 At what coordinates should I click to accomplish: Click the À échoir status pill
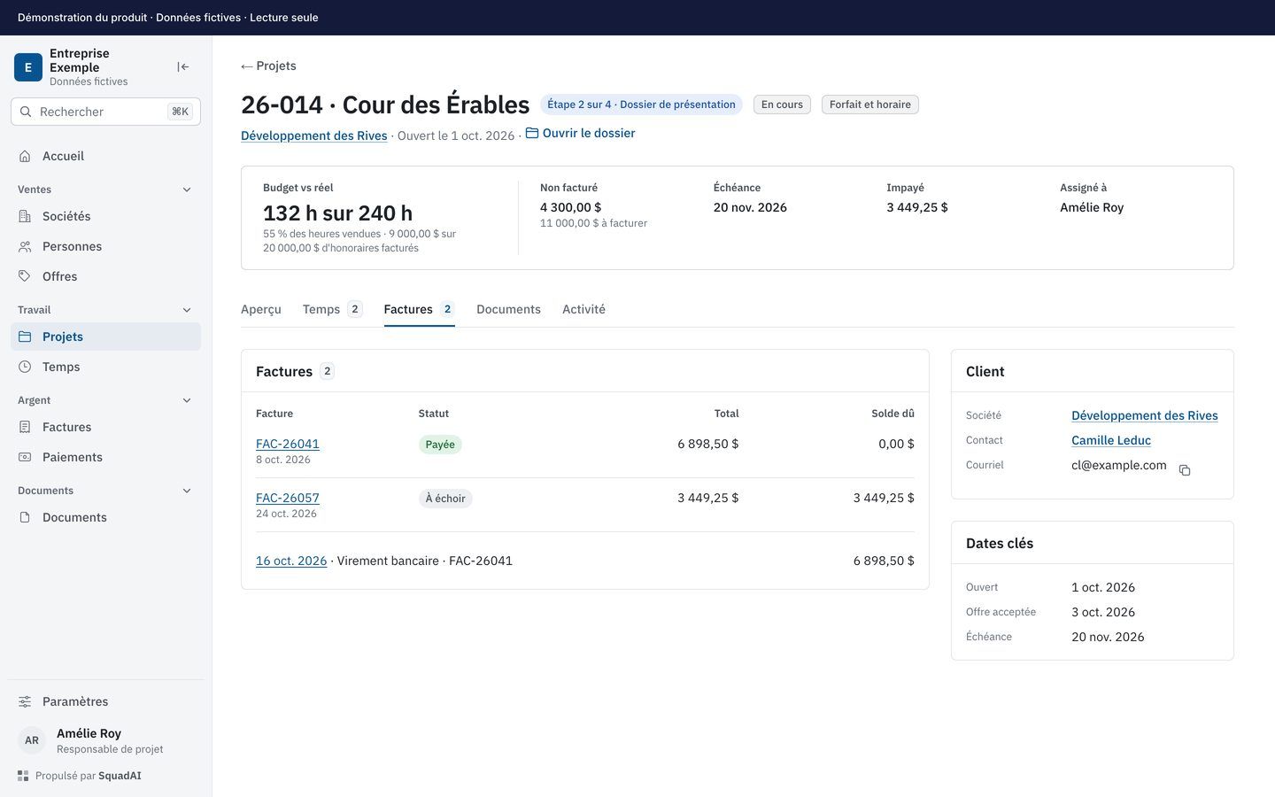445,499
